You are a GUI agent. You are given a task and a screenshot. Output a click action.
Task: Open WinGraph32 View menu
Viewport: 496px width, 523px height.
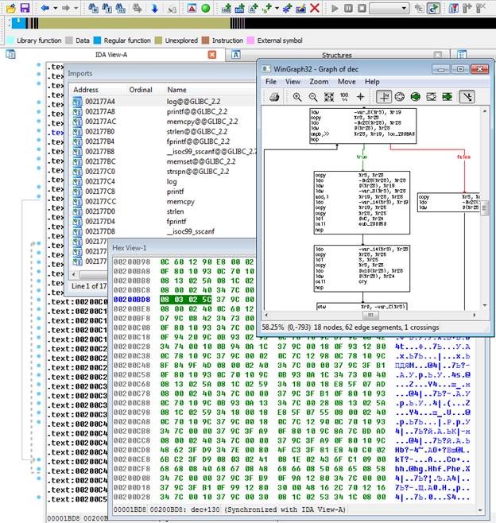pos(293,82)
